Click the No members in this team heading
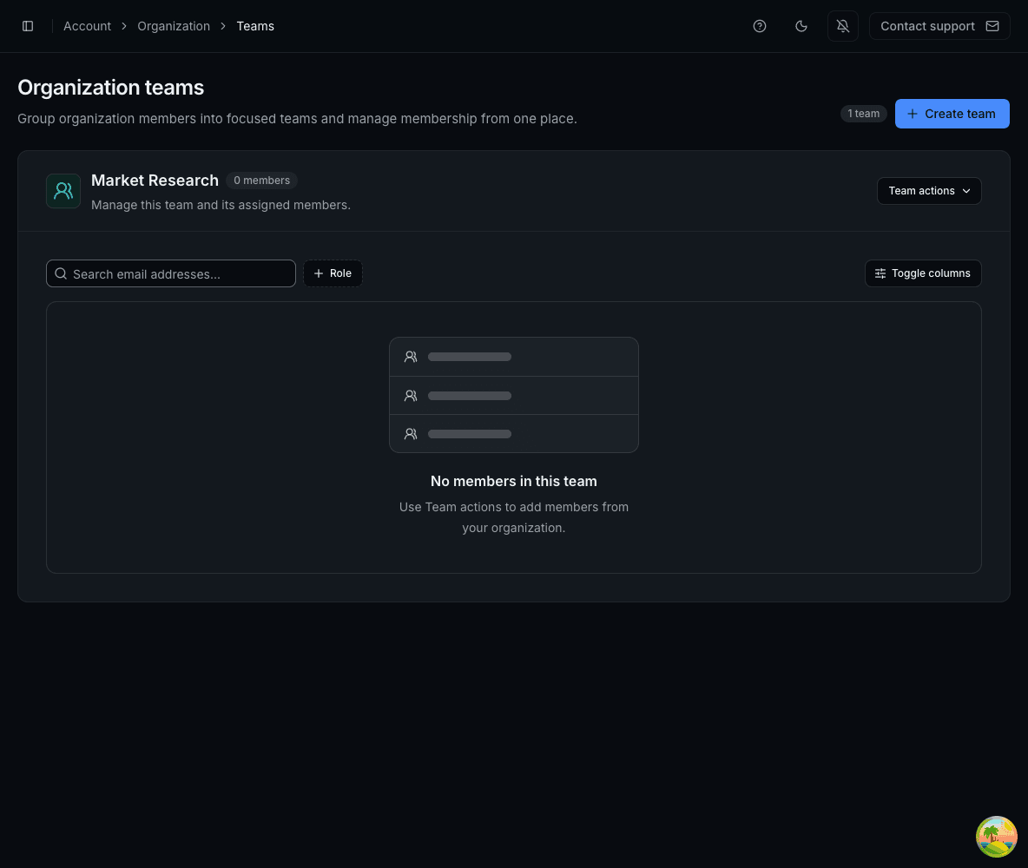The width and height of the screenshot is (1028, 868). click(514, 481)
